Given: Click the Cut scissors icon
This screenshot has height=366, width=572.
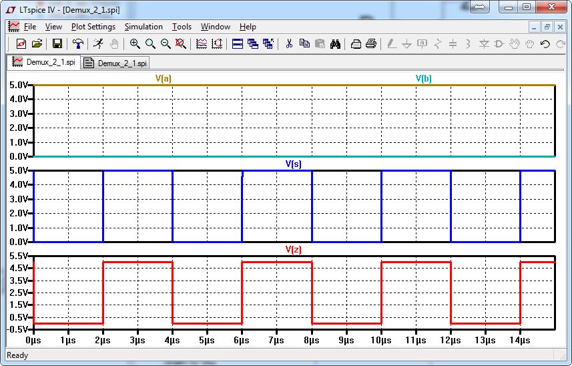Looking at the screenshot, I should click(289, 44).
